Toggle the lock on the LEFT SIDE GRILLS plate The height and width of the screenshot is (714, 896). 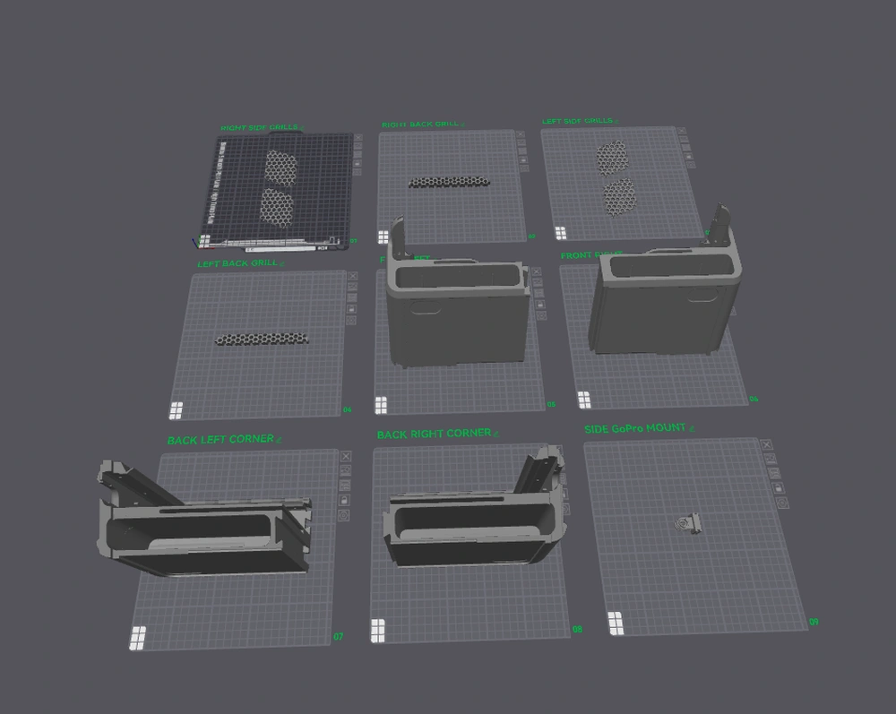pos(688,155)
